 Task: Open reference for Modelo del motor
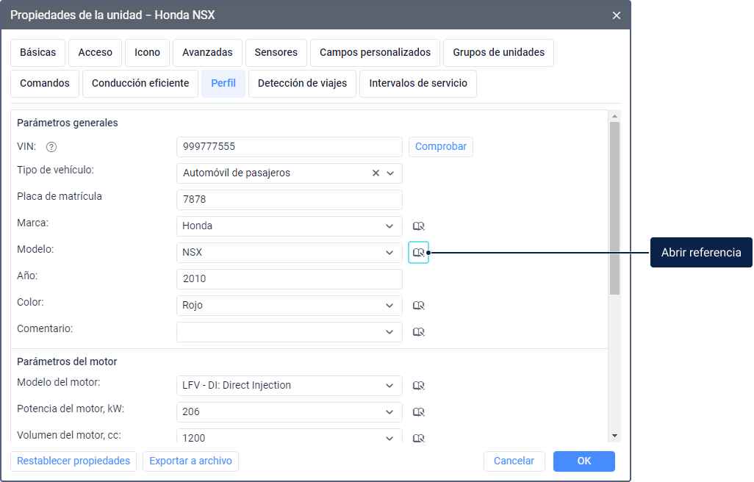419,386
